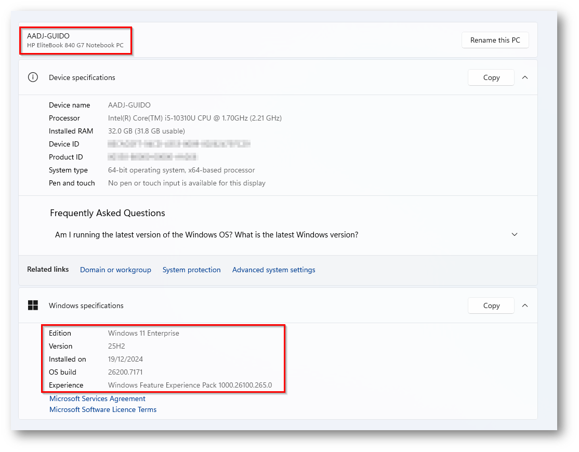Click the Rename this PC button
The width and height of the screenshot is (579, 452).
click(x=495, y=40)
